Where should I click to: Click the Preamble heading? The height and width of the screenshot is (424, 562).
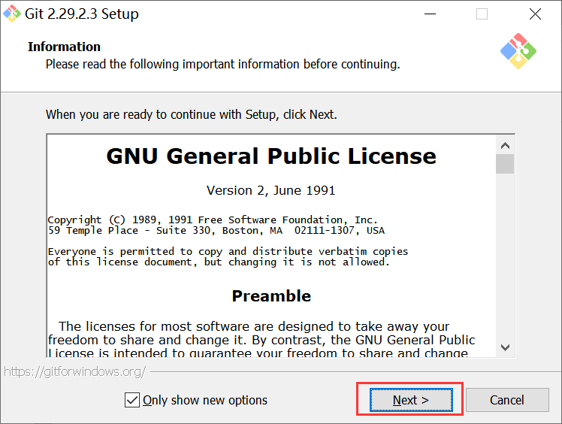(x=271, y=296)
